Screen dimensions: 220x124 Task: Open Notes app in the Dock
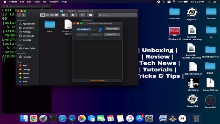tap(120, 118)
